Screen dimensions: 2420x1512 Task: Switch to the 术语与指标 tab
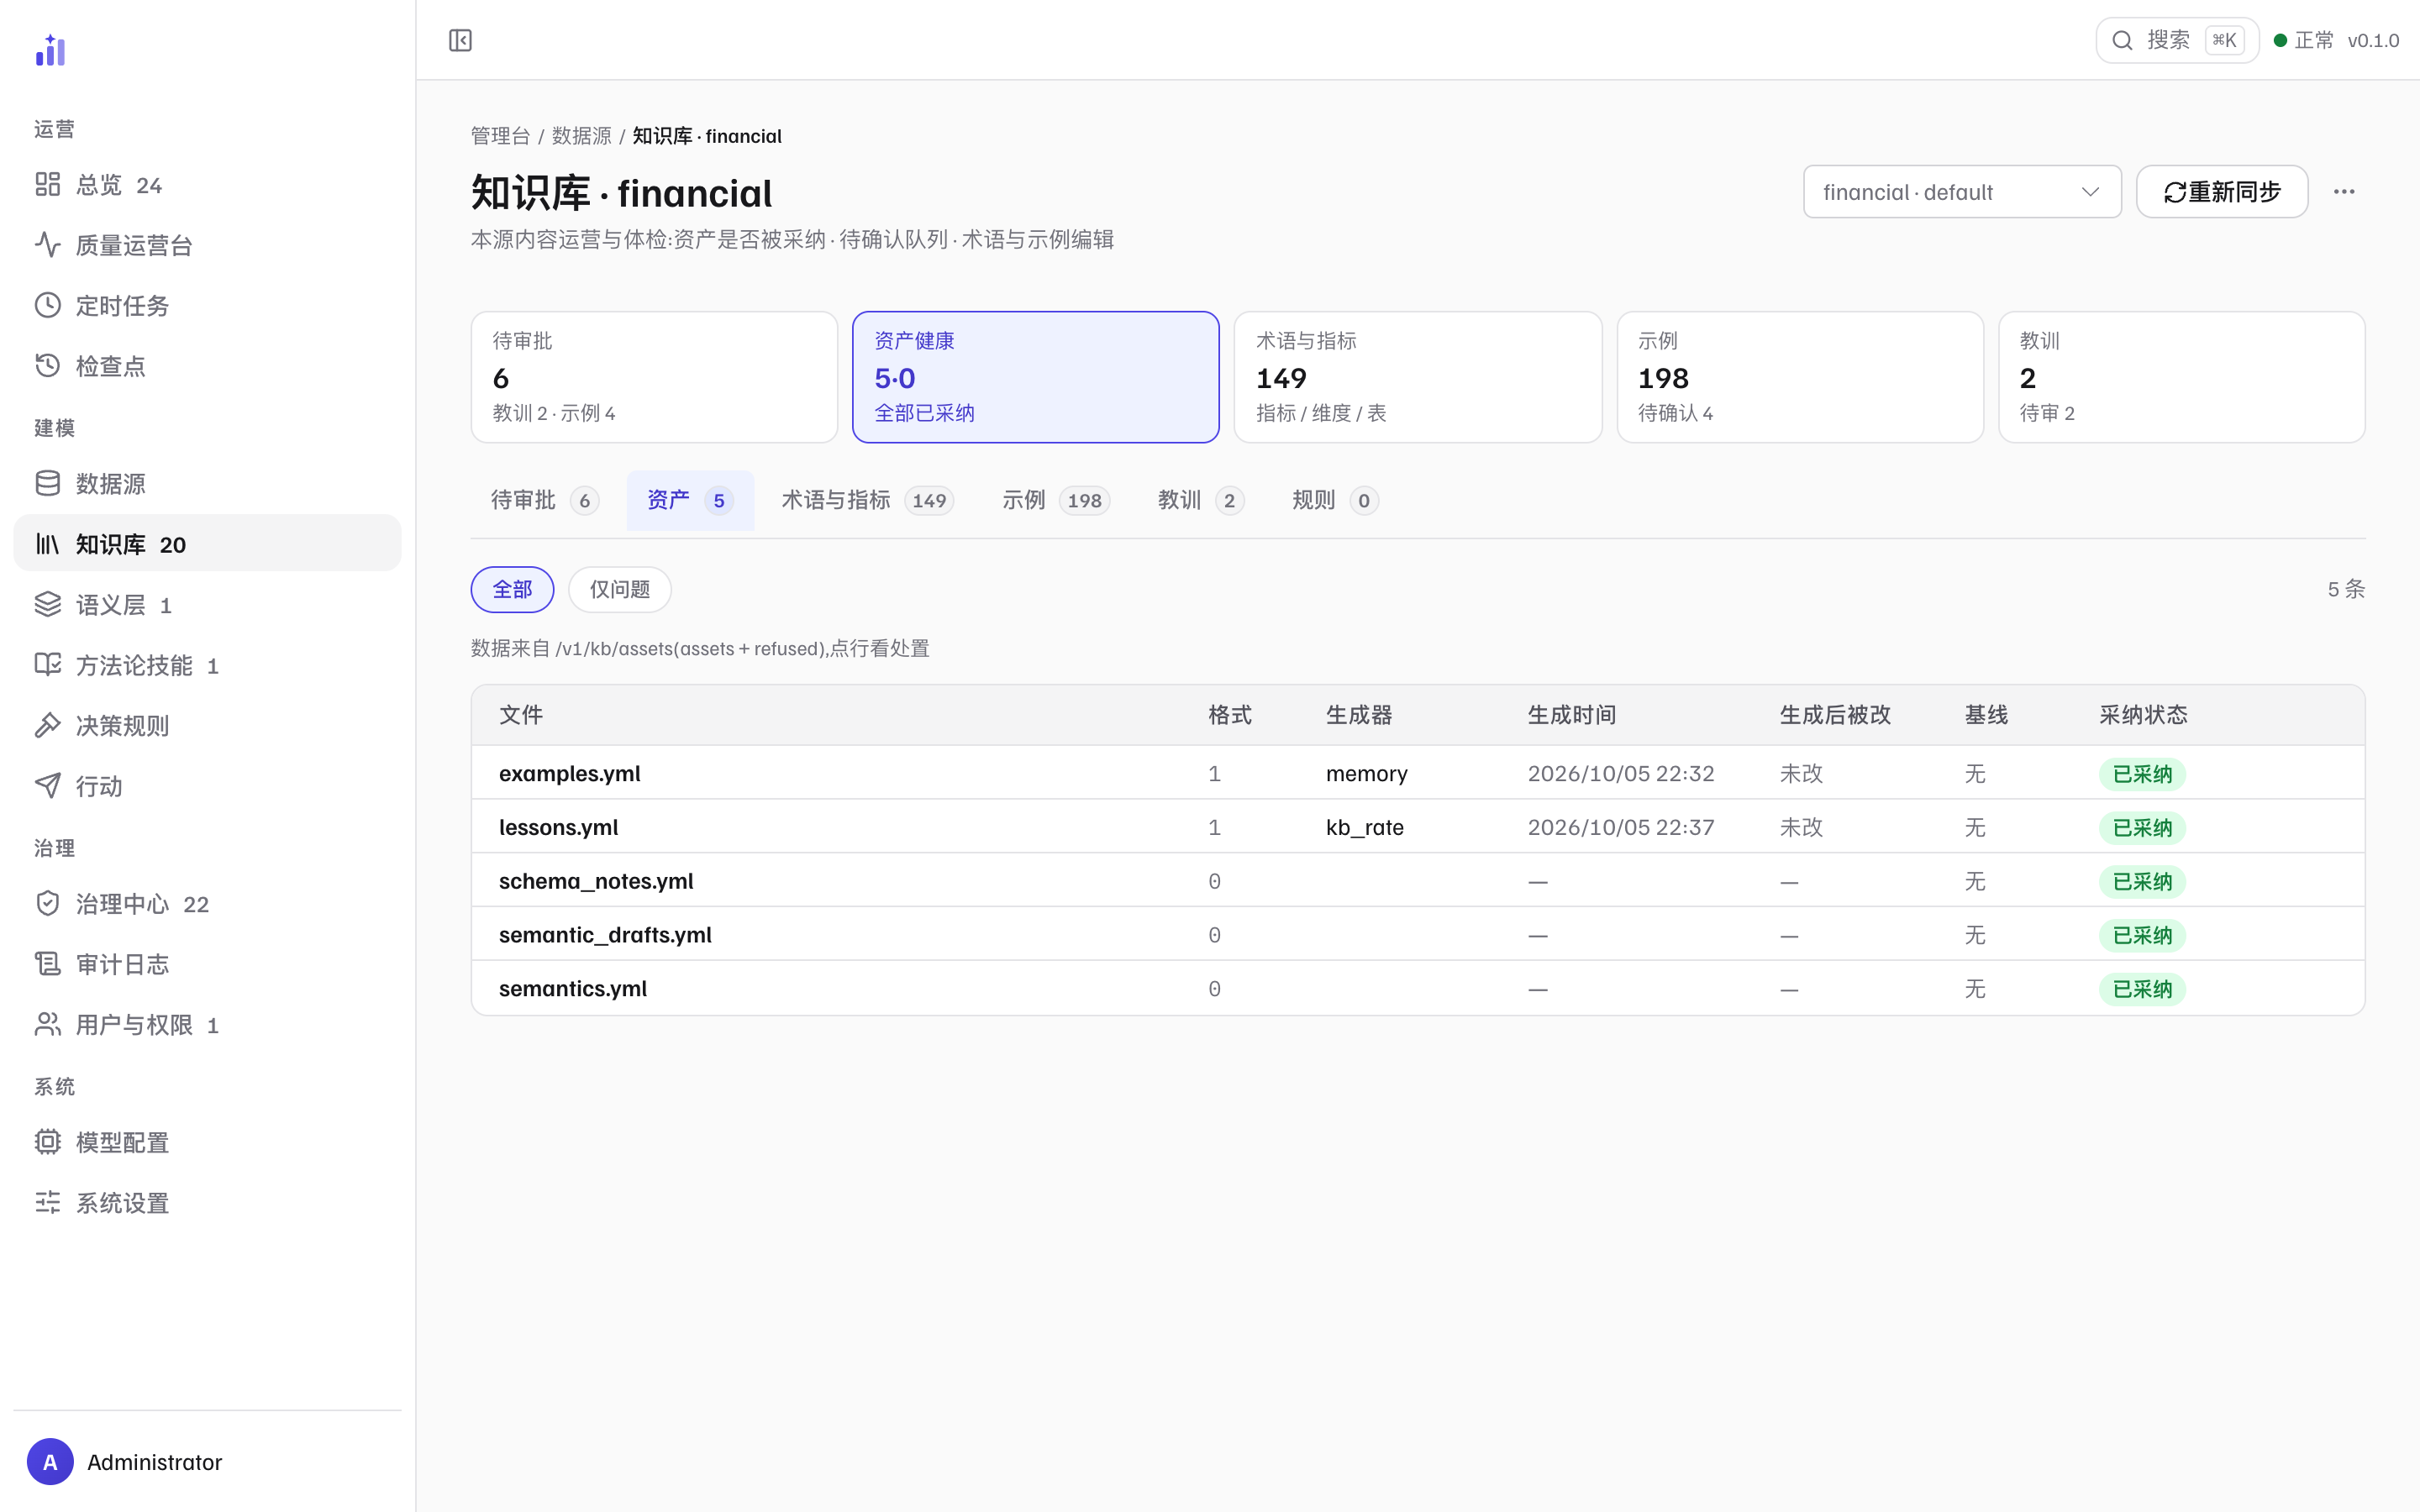pyautogui.click(x=867, y=500)
